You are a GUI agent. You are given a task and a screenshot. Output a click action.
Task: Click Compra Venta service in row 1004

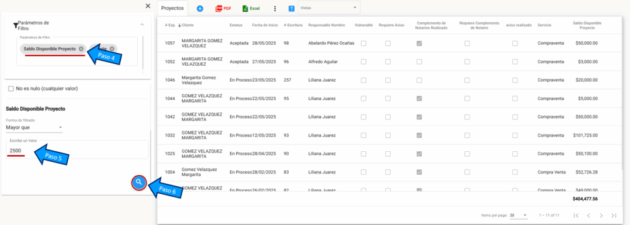click(551, 172)
